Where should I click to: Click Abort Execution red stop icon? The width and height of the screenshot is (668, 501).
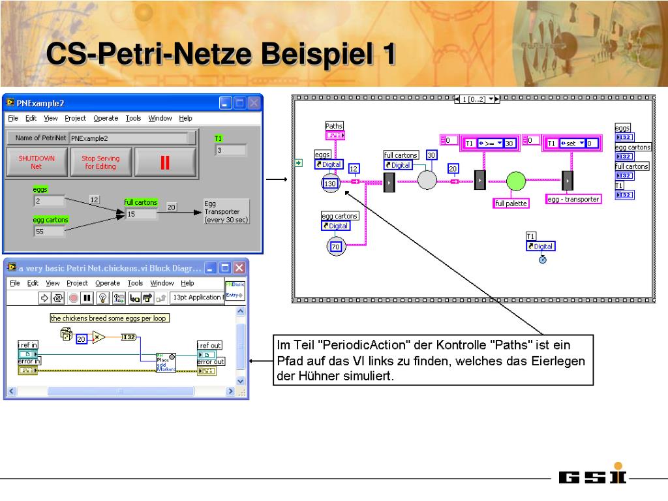click(x=73, y=297)
